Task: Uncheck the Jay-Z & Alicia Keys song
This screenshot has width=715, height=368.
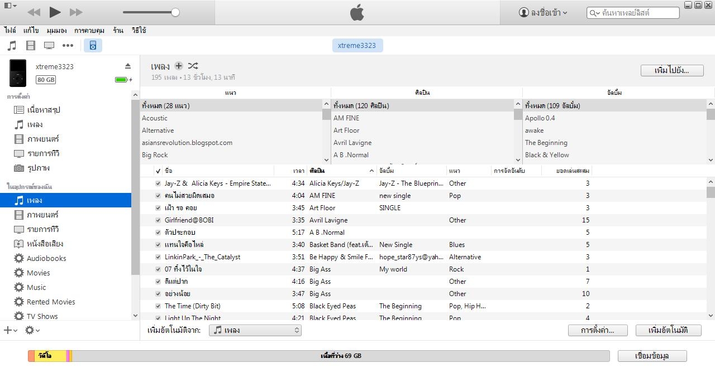Action: 158,183
